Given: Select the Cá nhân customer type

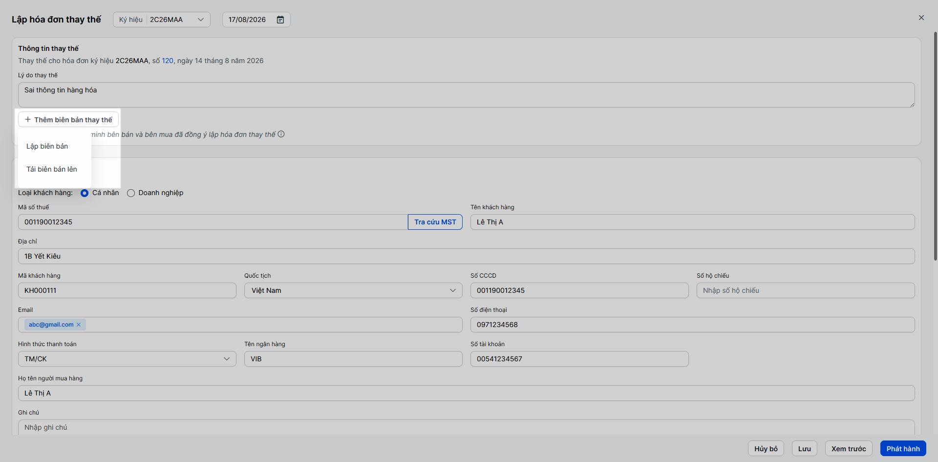Looking at the screenshot, I should 85,193.
